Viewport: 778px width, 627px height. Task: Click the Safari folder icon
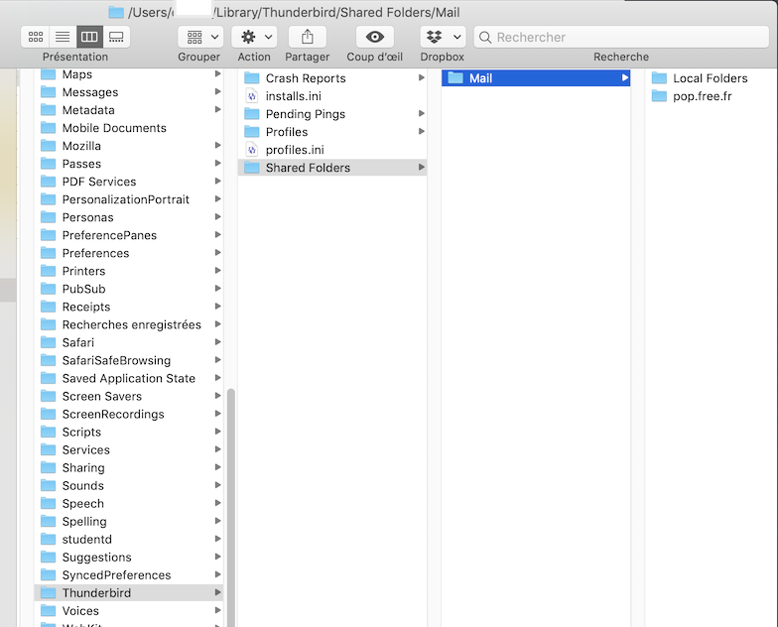tap(48, 341)
